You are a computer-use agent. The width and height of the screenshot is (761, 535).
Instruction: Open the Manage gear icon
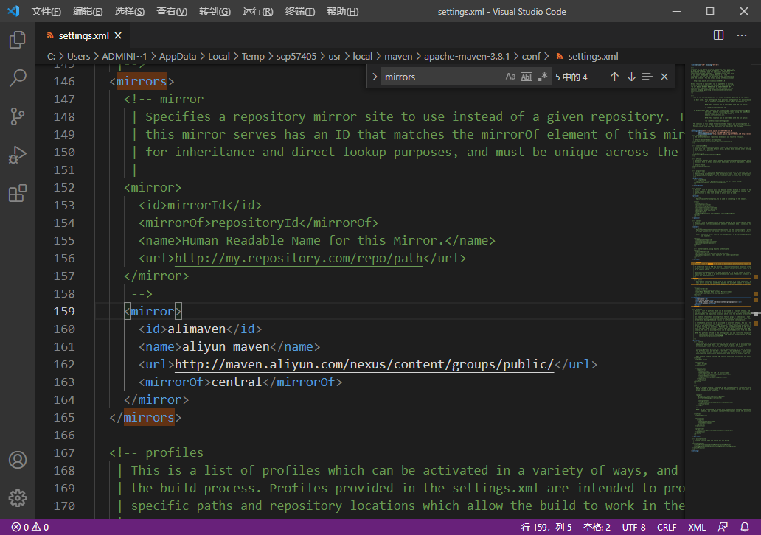pos(18,498)
